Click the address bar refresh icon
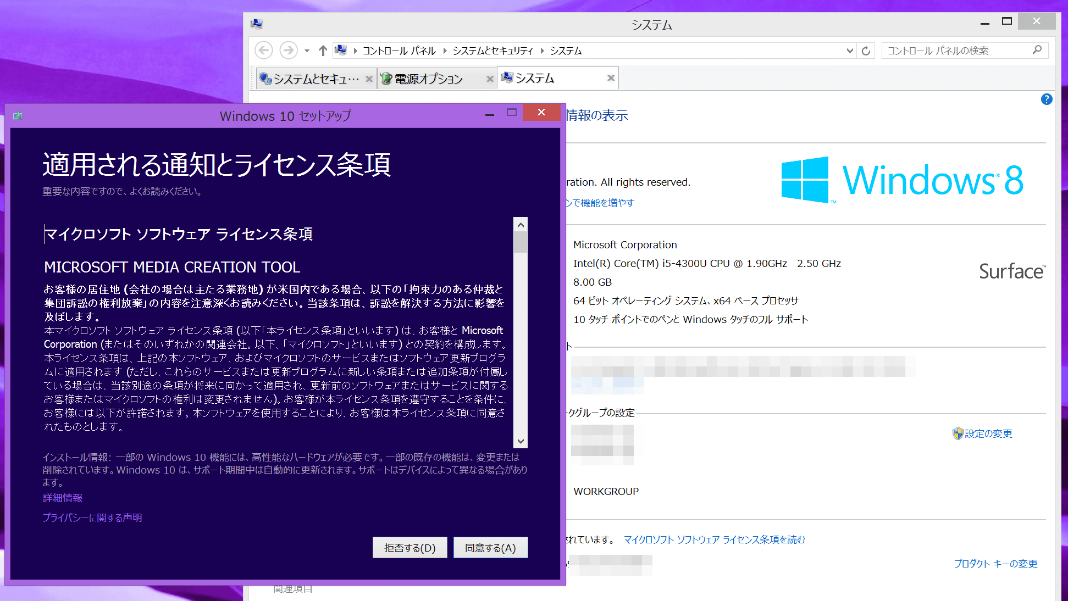 pos(866,51)
